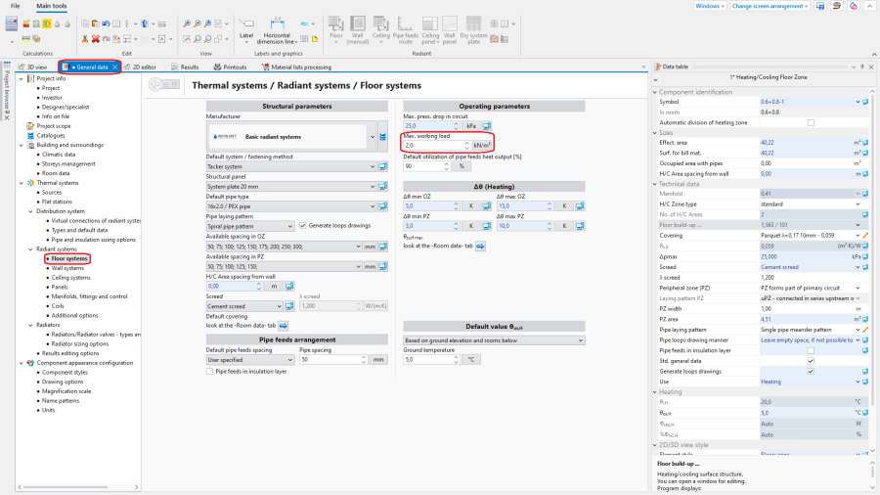Select the Horizontal dimension line tool

point(278,30)
